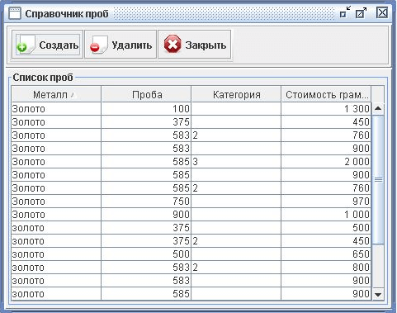Click category 2 of золото 375 row
Screen dimensions: 397x313
(x=236, y=241)
